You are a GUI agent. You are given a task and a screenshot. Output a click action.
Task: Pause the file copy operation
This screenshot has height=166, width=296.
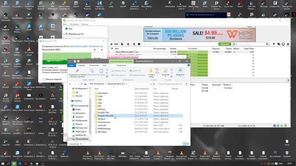tap(94, 50)
